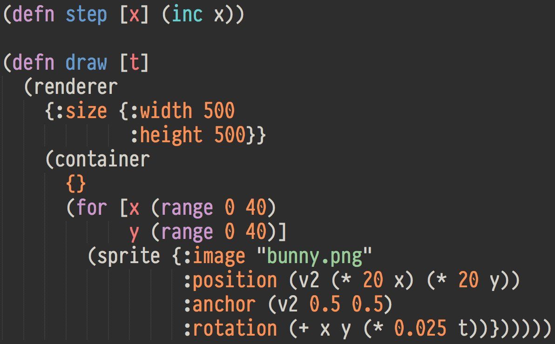Click the 40 on the x range line

[x=256, y=207]
